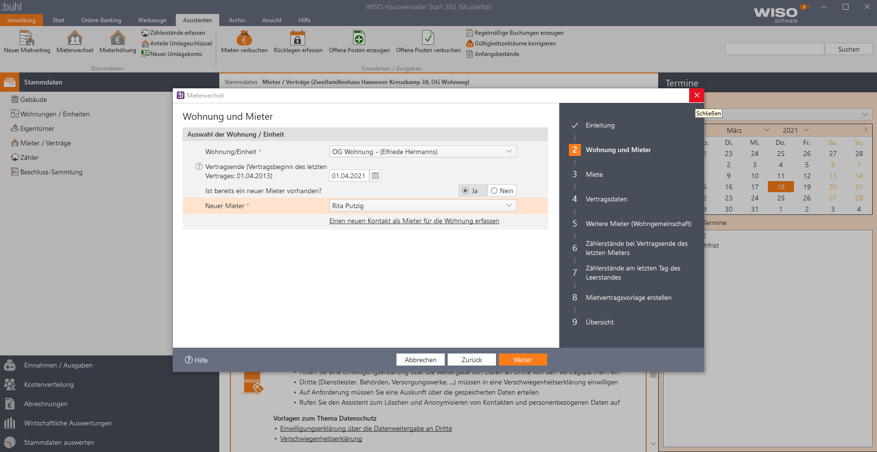The width and height of the screenshot is (877, 452).
Task: Select the Ja radio button
Action: click(466, 191)
